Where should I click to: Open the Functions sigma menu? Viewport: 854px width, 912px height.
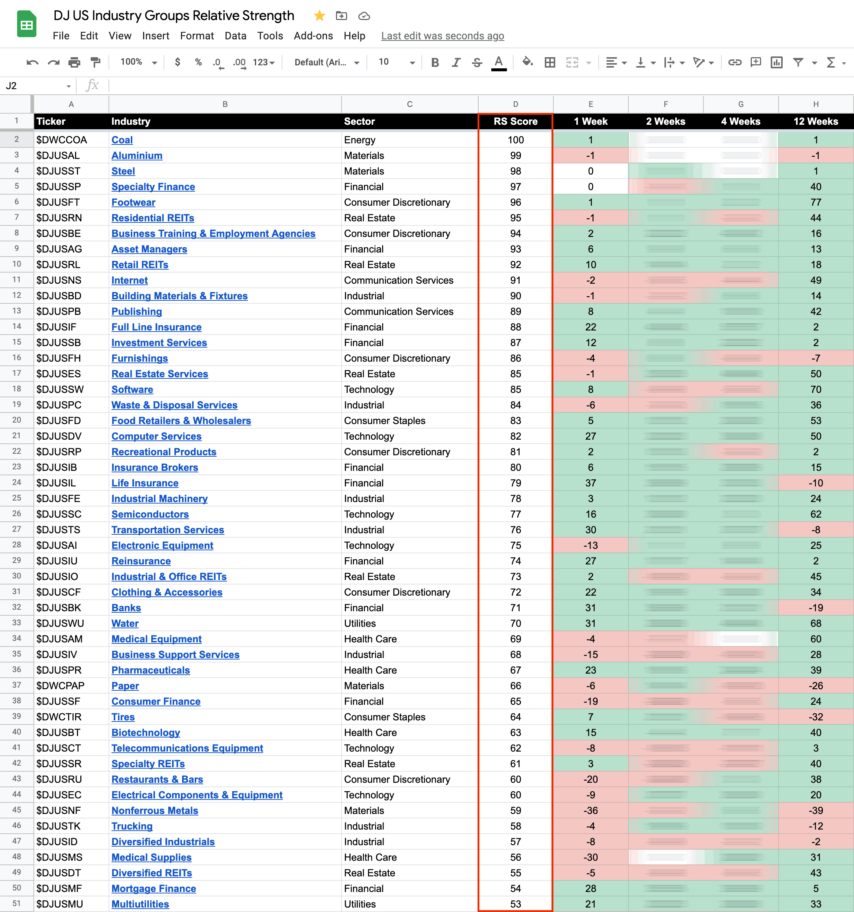[836, 62]
